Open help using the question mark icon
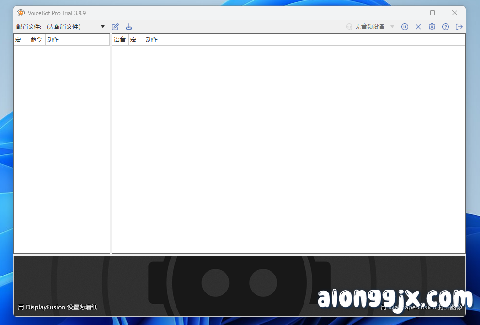 click(445, 27)
